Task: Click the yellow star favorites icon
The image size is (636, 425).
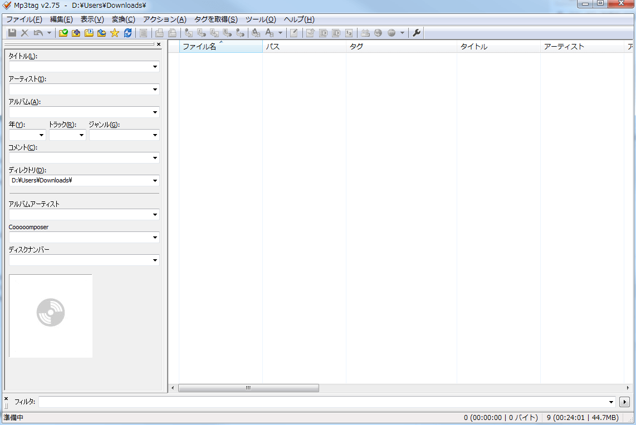Action: tap(115, 33)
